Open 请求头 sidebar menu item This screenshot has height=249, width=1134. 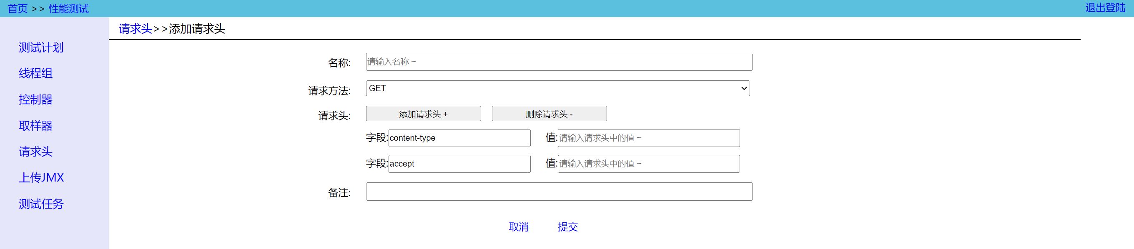point(36,152)
